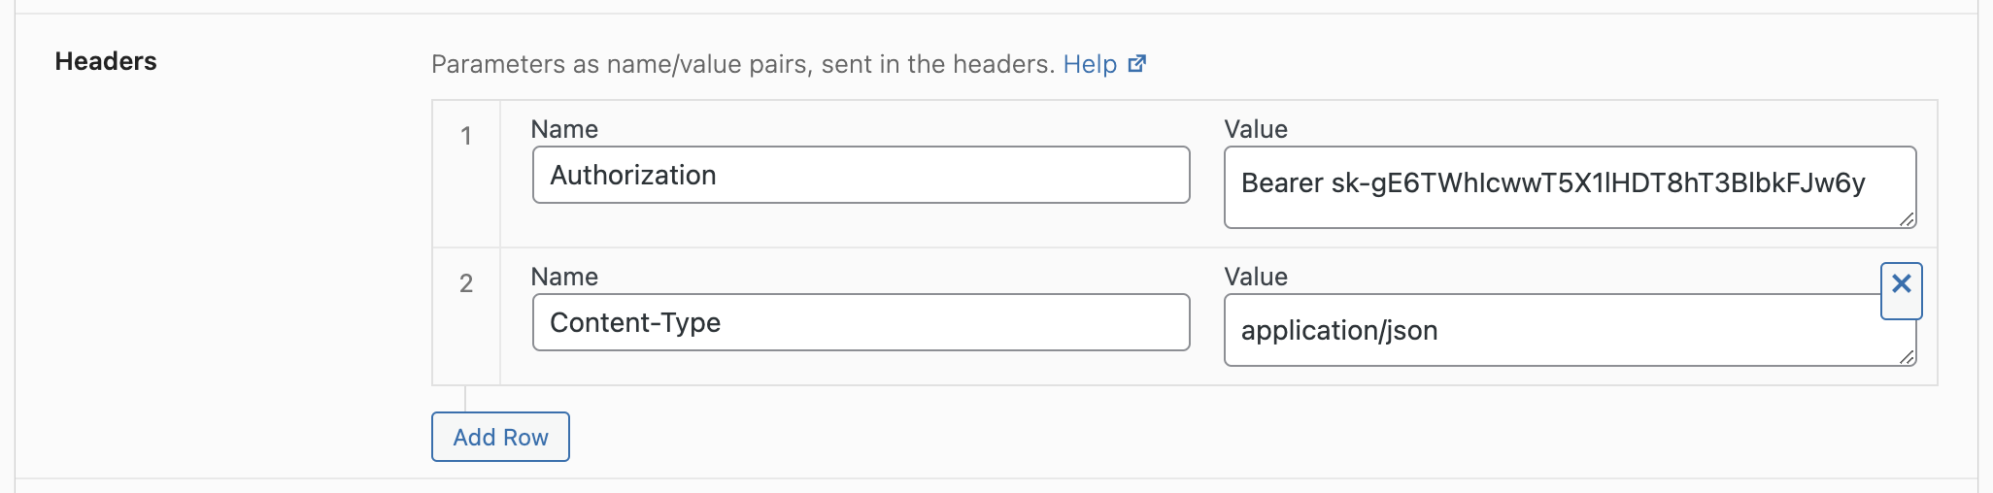
Task: Click the 'Parameters as name/value pairs' description
Action: (x=743, y=64)
